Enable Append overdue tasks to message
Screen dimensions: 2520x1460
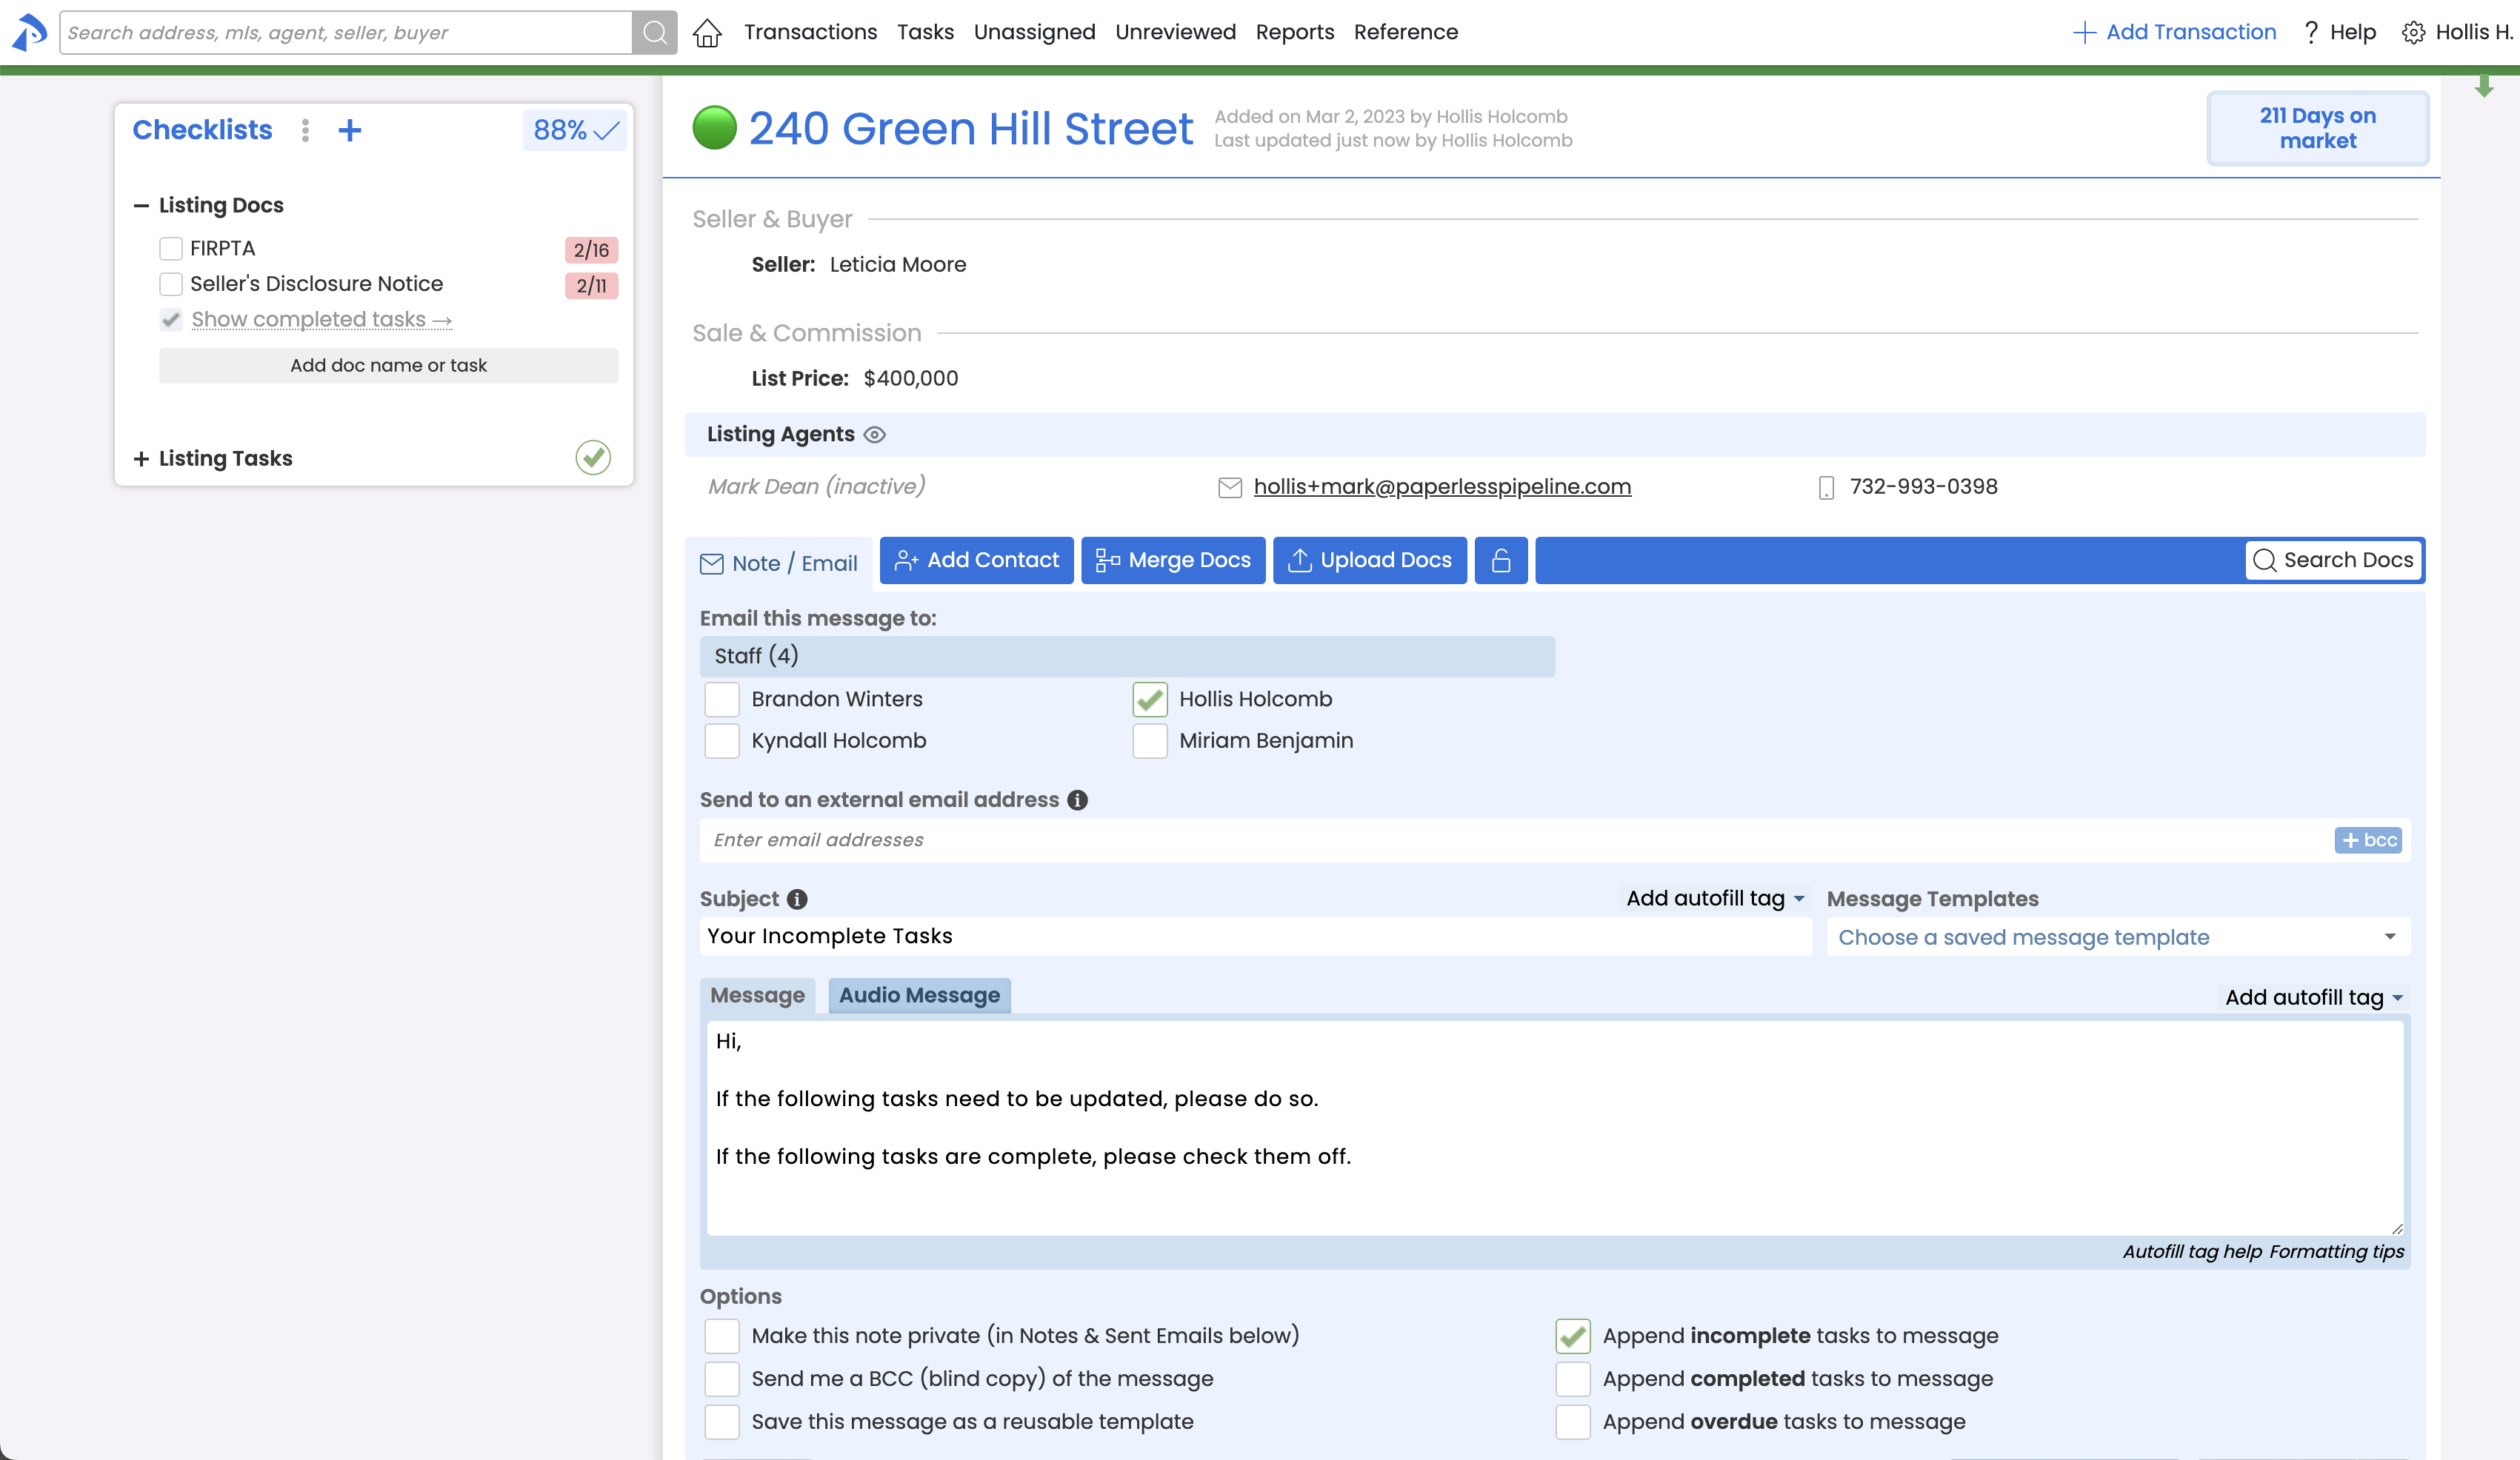(x=1573, y=1421)
